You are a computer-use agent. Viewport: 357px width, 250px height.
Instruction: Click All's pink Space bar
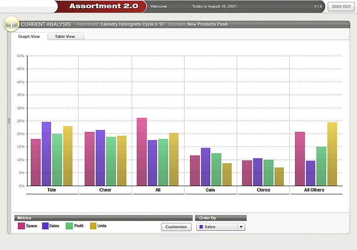pos(142,152)
